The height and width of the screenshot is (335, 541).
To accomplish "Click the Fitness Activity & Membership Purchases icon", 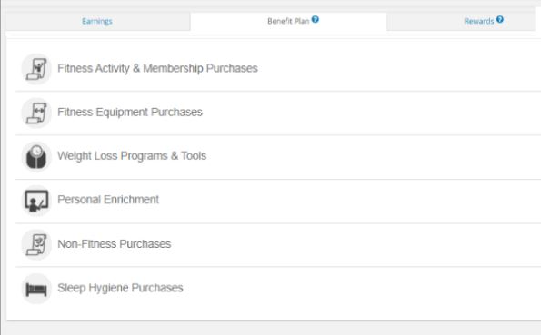I will (x=36, y=69).
